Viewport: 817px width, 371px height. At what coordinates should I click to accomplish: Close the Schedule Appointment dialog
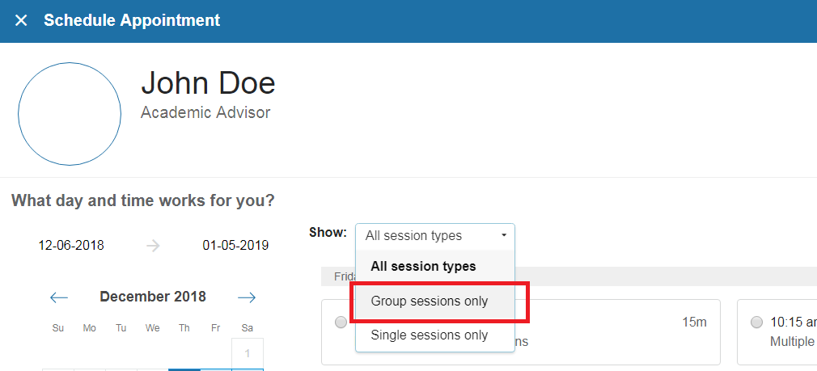pos(21,20)
